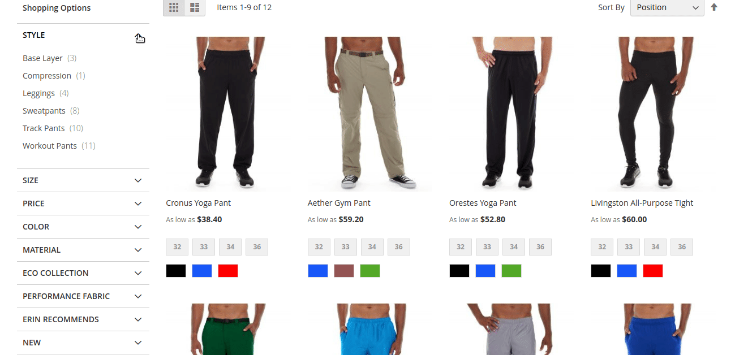Choose red swatch for Cronus Yoga Pant
Image resolution: width=735 pixels, height=355 pixels.
pos(228,271)
